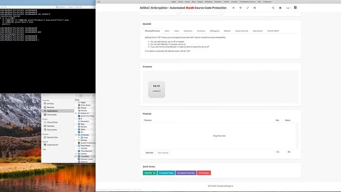
Task: Open the Wikipedia bookmark in the favorites bar
Action: point(208,2)
